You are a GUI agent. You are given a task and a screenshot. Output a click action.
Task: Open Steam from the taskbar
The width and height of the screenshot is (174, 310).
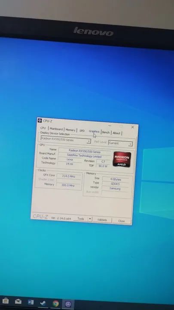pos(43,303)
